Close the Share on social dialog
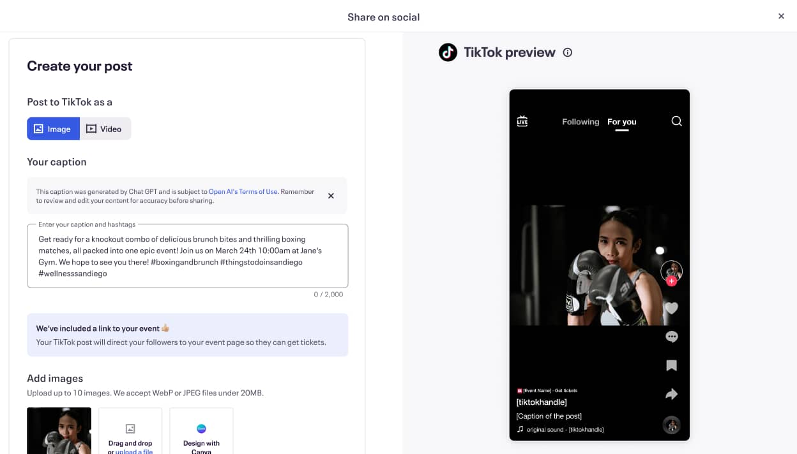797x454 pixels. [781, 17]
